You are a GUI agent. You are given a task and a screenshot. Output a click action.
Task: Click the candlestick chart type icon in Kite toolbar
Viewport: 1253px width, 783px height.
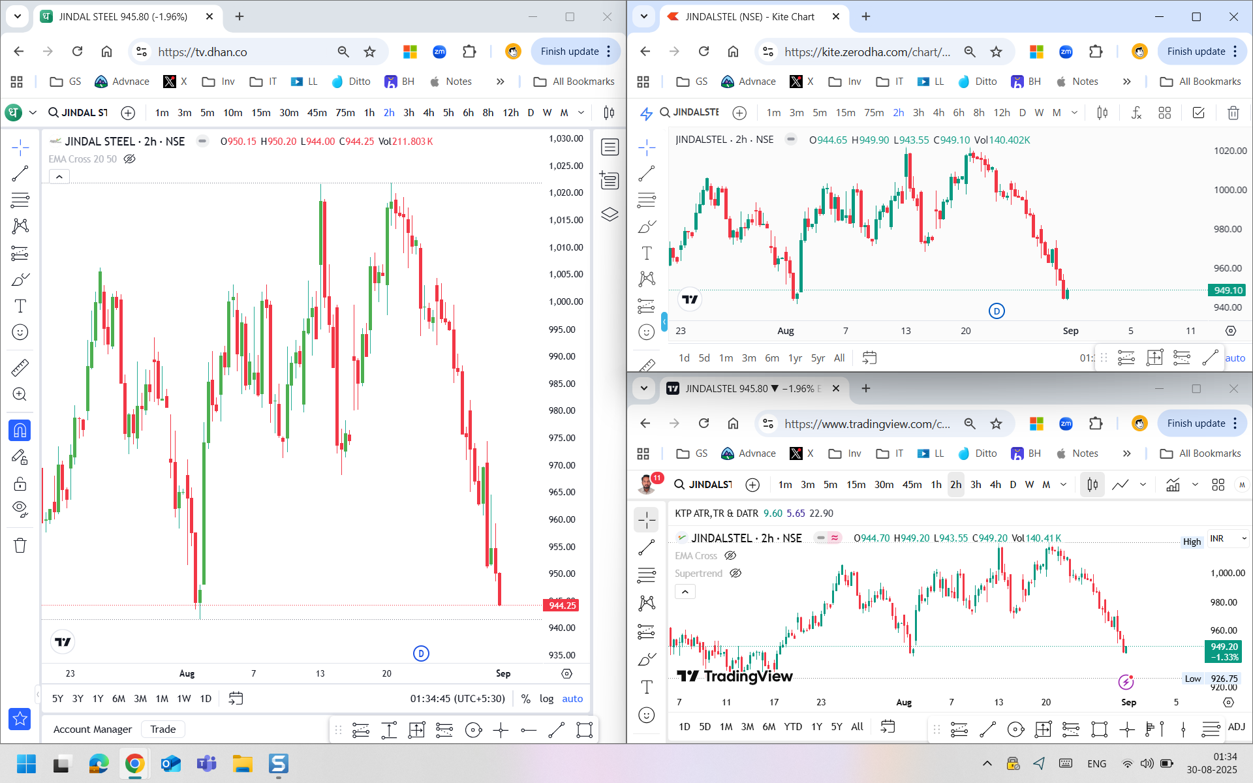click(x=1102, y=113)
